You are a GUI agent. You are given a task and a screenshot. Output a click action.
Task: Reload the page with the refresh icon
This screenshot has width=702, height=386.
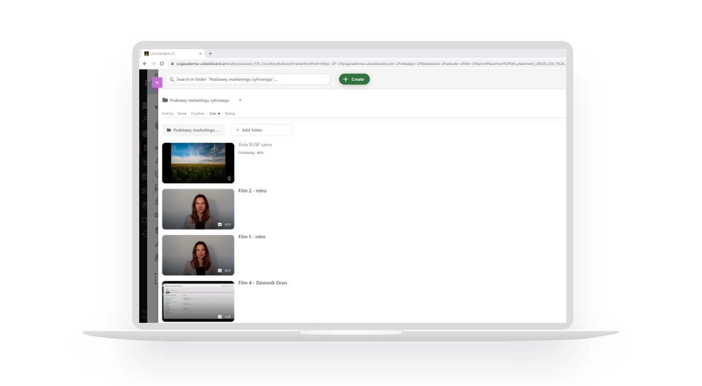[x=162, y=63]
